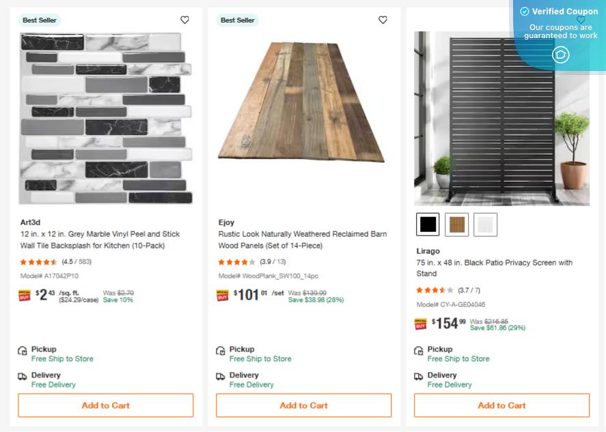The height and width of the screenshot is (432, 606).
Task: Select the wood grain swatch for the Lirago screen
Action: 456,224
